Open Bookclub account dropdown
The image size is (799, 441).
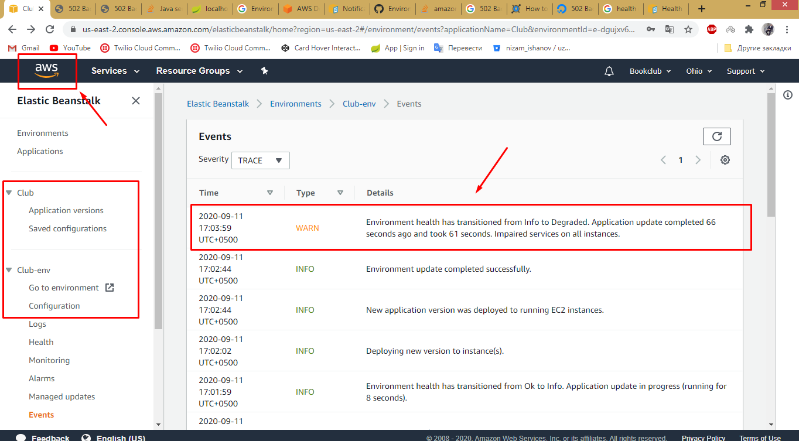pyautogui.click(x=650, y=71)
